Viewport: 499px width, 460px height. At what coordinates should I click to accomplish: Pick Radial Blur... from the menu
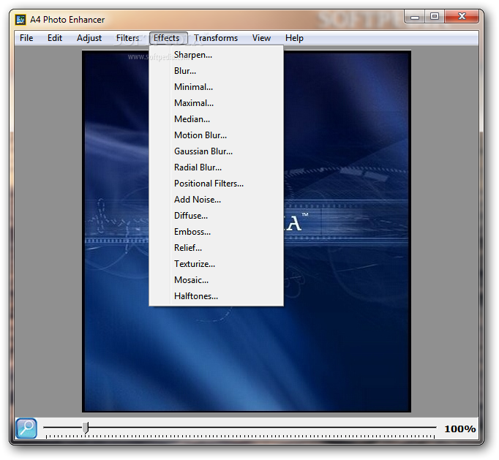tap(216, 167)
